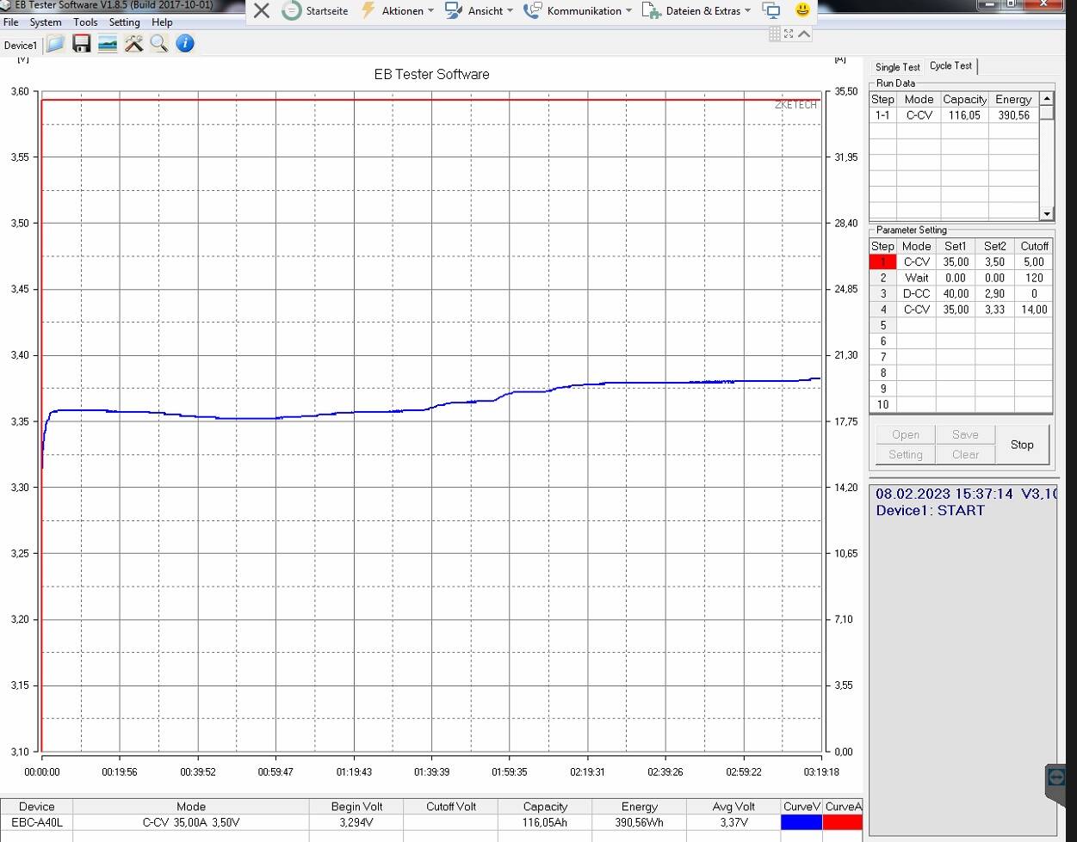Click the yellow smiley feedback icon
This screenshot has height=842, width=1077.
(802, 10)
